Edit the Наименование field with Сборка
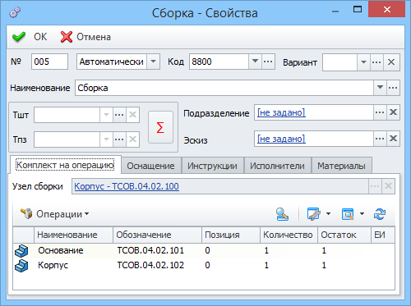 pos(224,88)
